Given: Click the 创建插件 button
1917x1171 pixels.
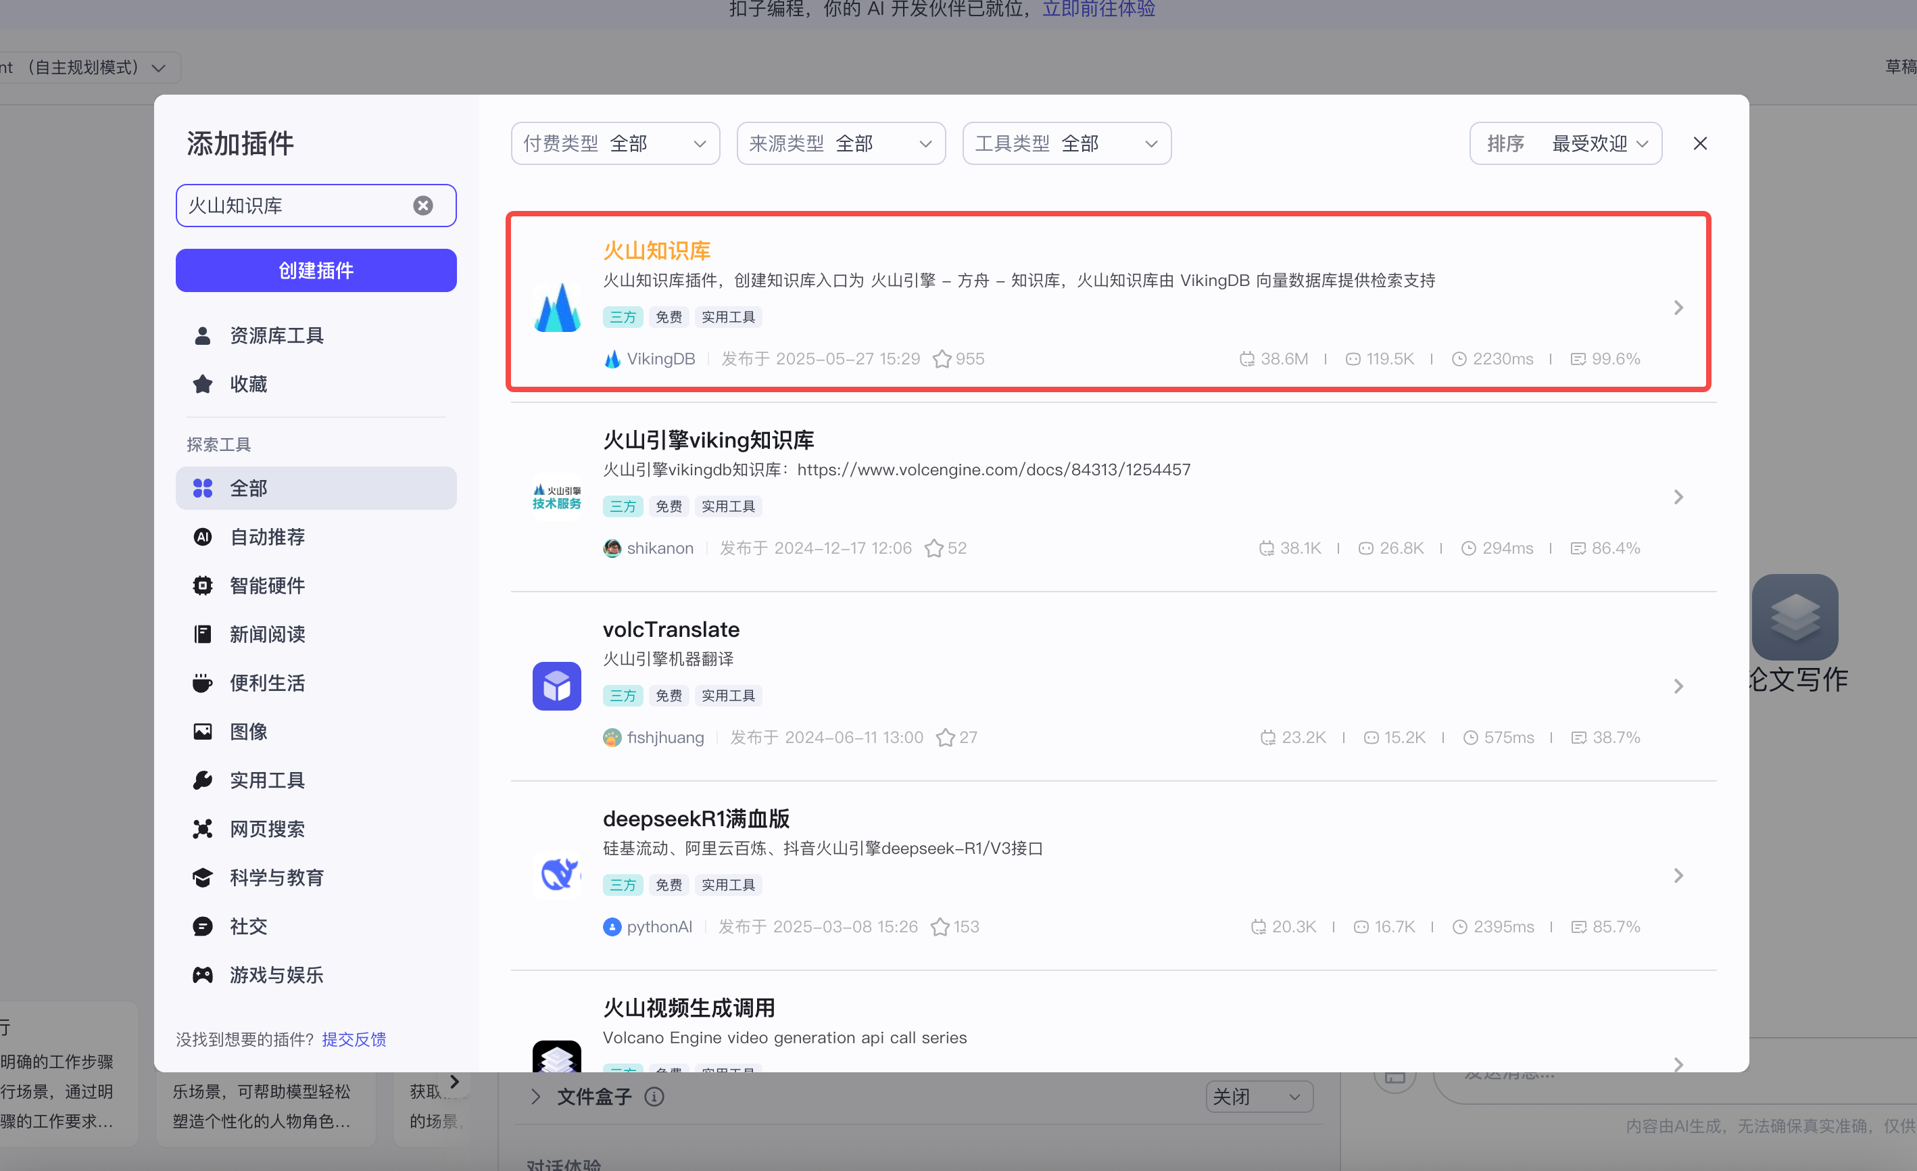Looking at the screenshot, I should [x=316, y=270].
